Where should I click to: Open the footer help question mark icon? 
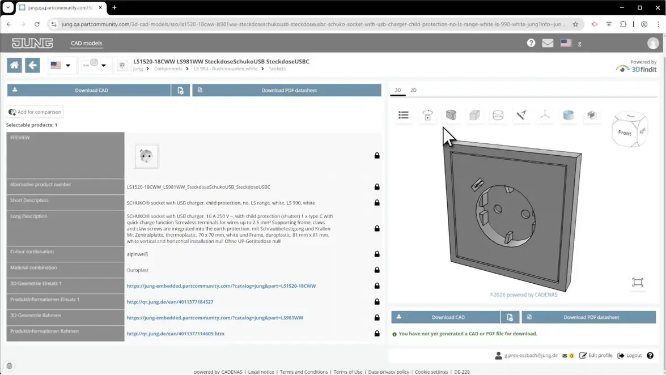click(x=650, y=356)
